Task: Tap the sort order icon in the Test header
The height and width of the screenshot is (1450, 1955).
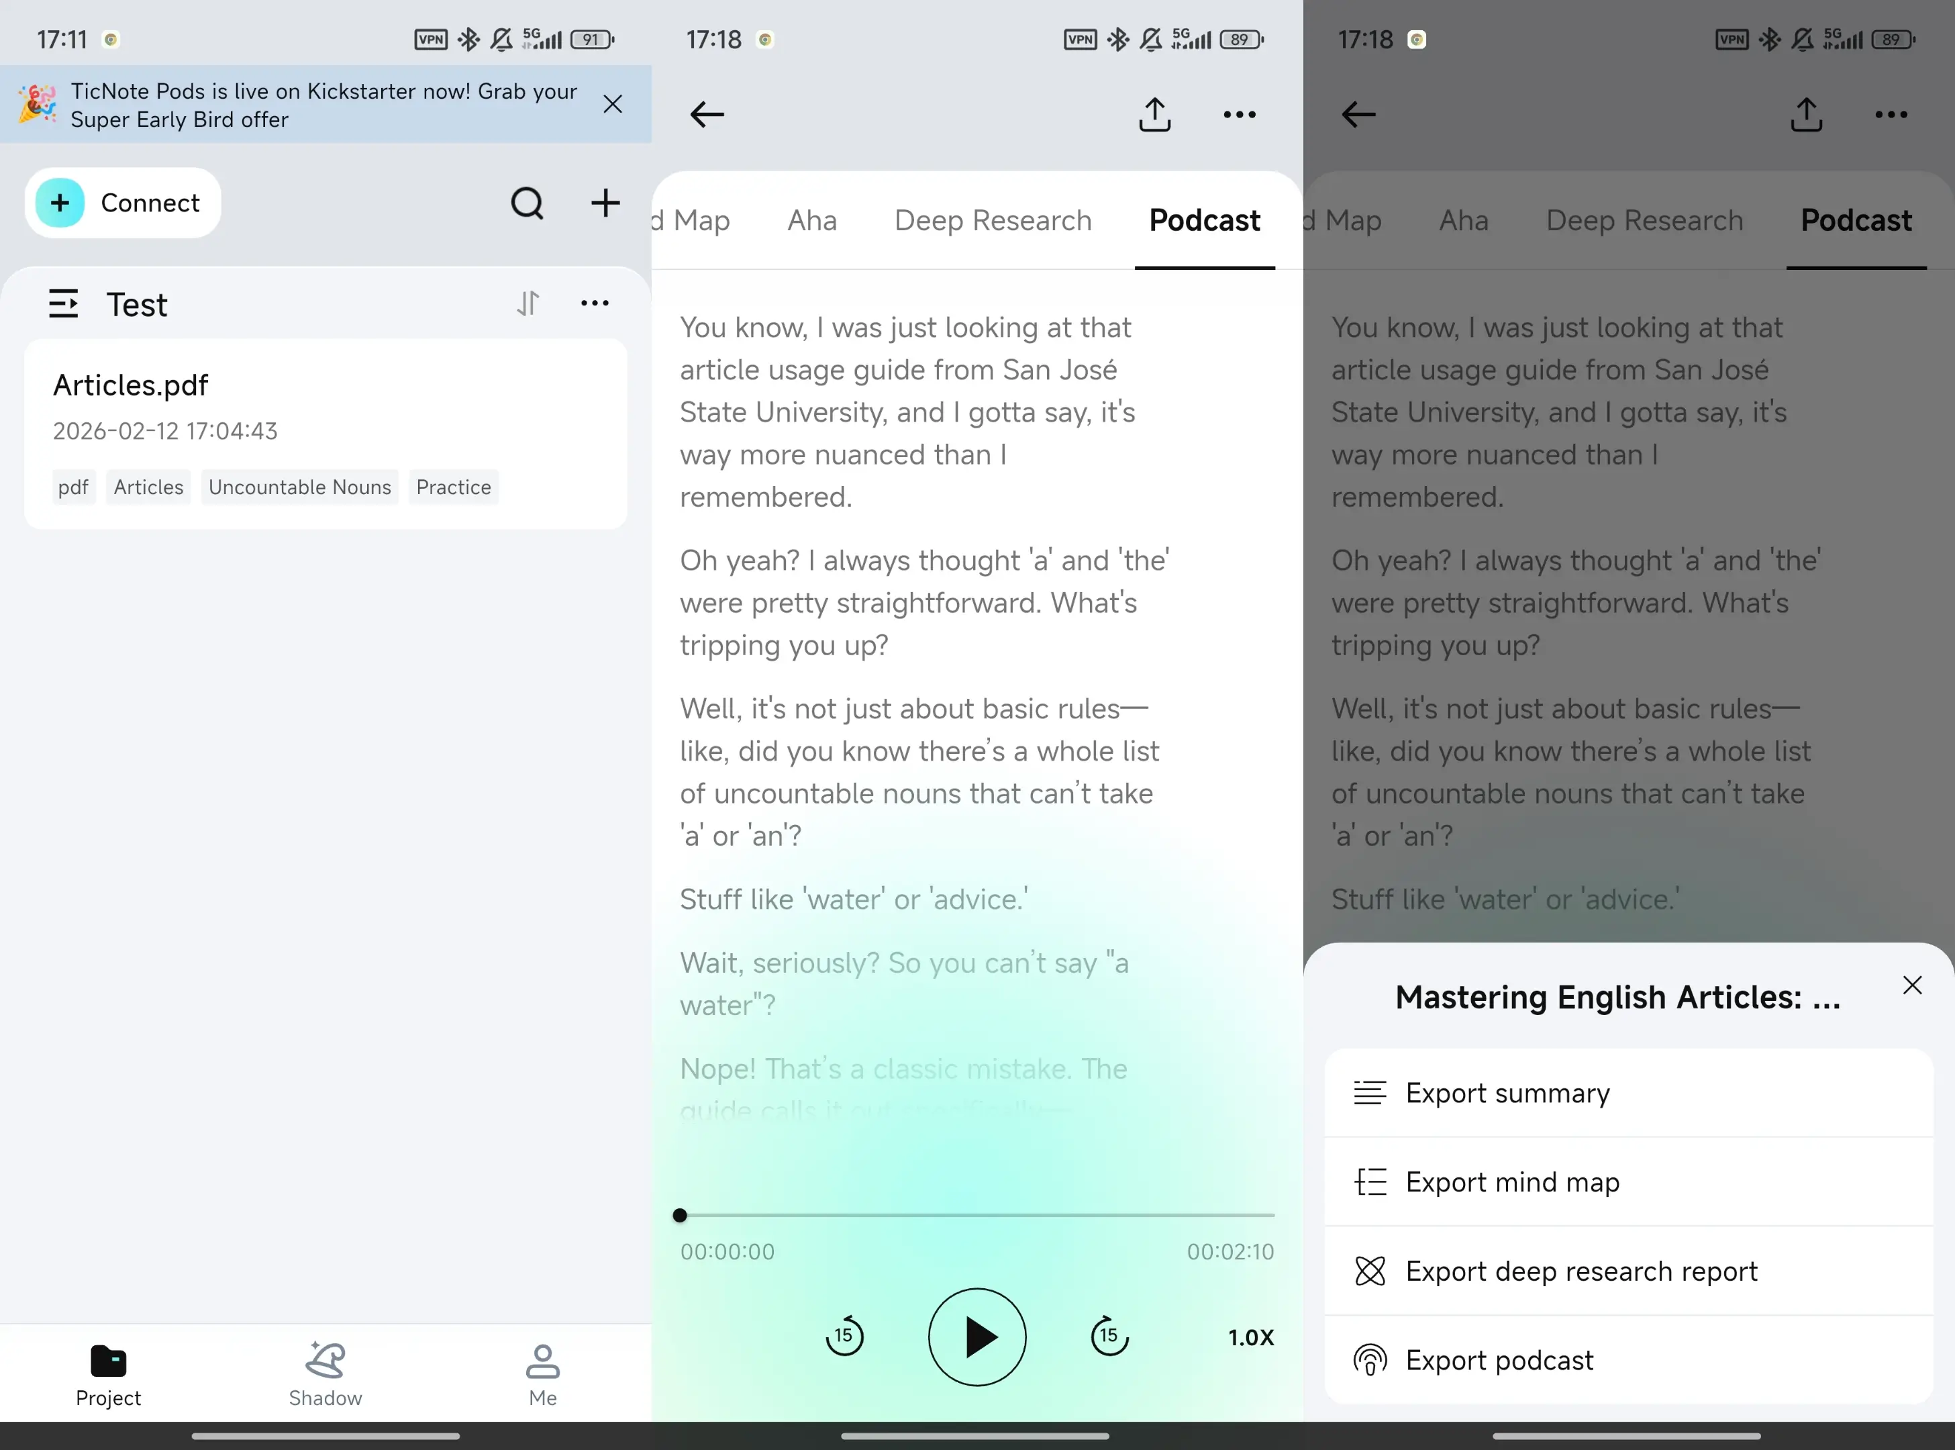Action: click(528, 303)
